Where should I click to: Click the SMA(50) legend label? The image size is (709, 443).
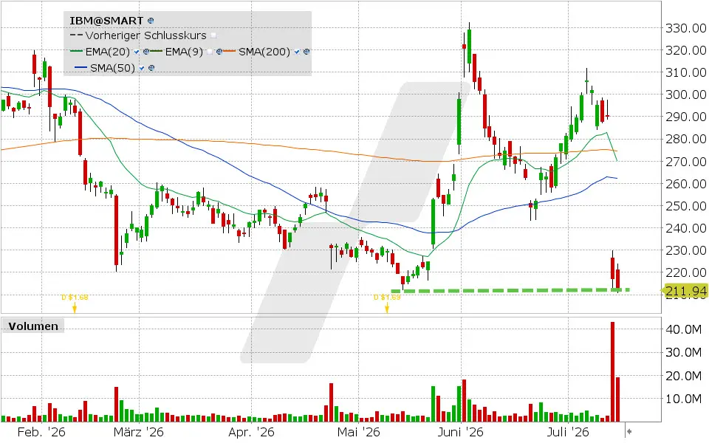click(112, 68)
